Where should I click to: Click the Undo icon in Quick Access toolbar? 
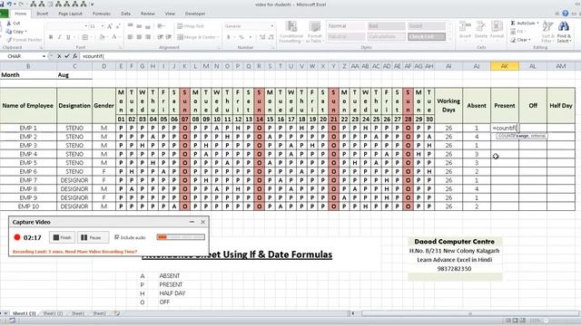click(x=8, y=4)
